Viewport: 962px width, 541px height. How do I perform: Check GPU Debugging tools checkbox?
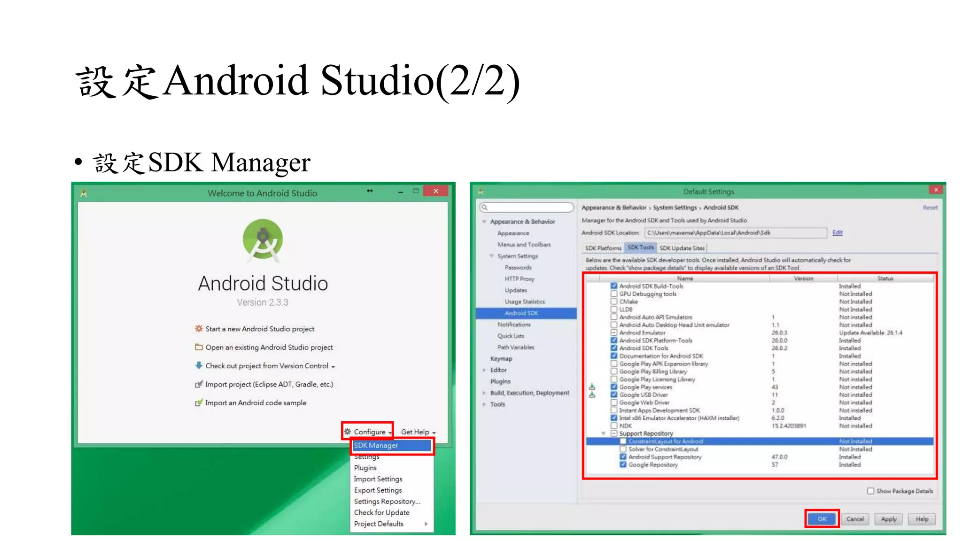point(614,294)
